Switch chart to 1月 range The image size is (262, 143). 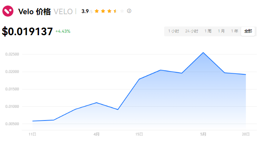pos(221,31)
